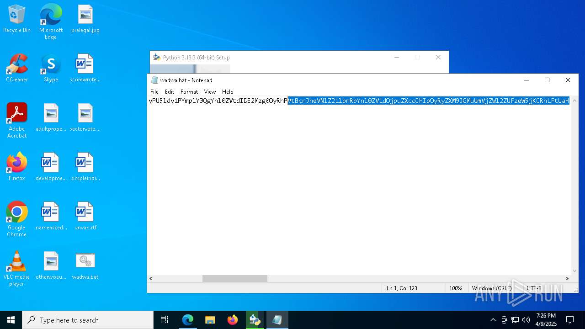The height and width of the screenshot is (329, 585).
Task: Click the Windows (CRLF) status entry
Action: pyautogui.click(x=492, y=288)
